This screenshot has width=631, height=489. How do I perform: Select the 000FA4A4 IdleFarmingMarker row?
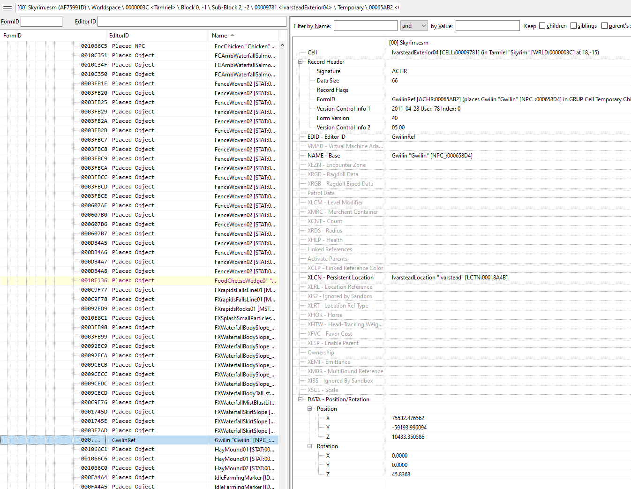pos(139,477)
